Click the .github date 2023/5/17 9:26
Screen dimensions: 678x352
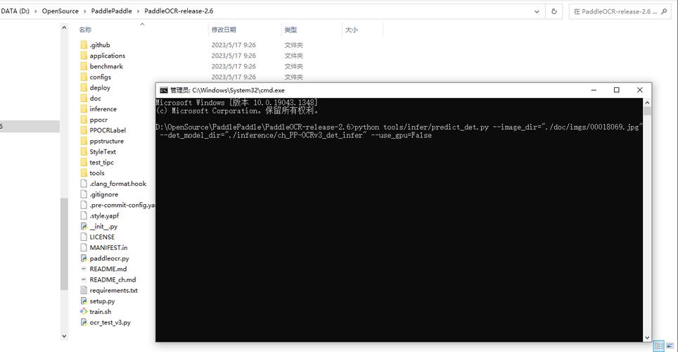pos(234,45)
